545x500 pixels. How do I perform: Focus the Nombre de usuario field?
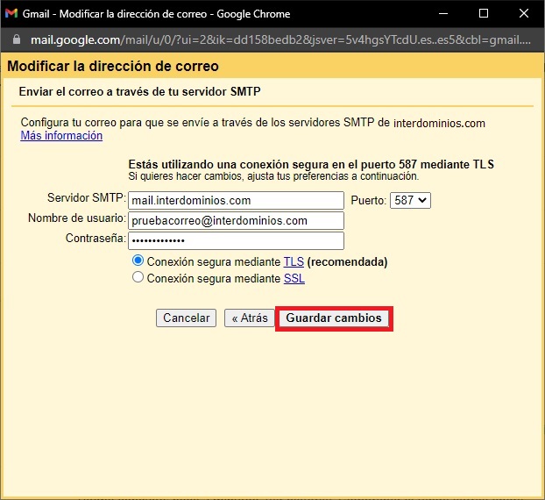point(236,220)
